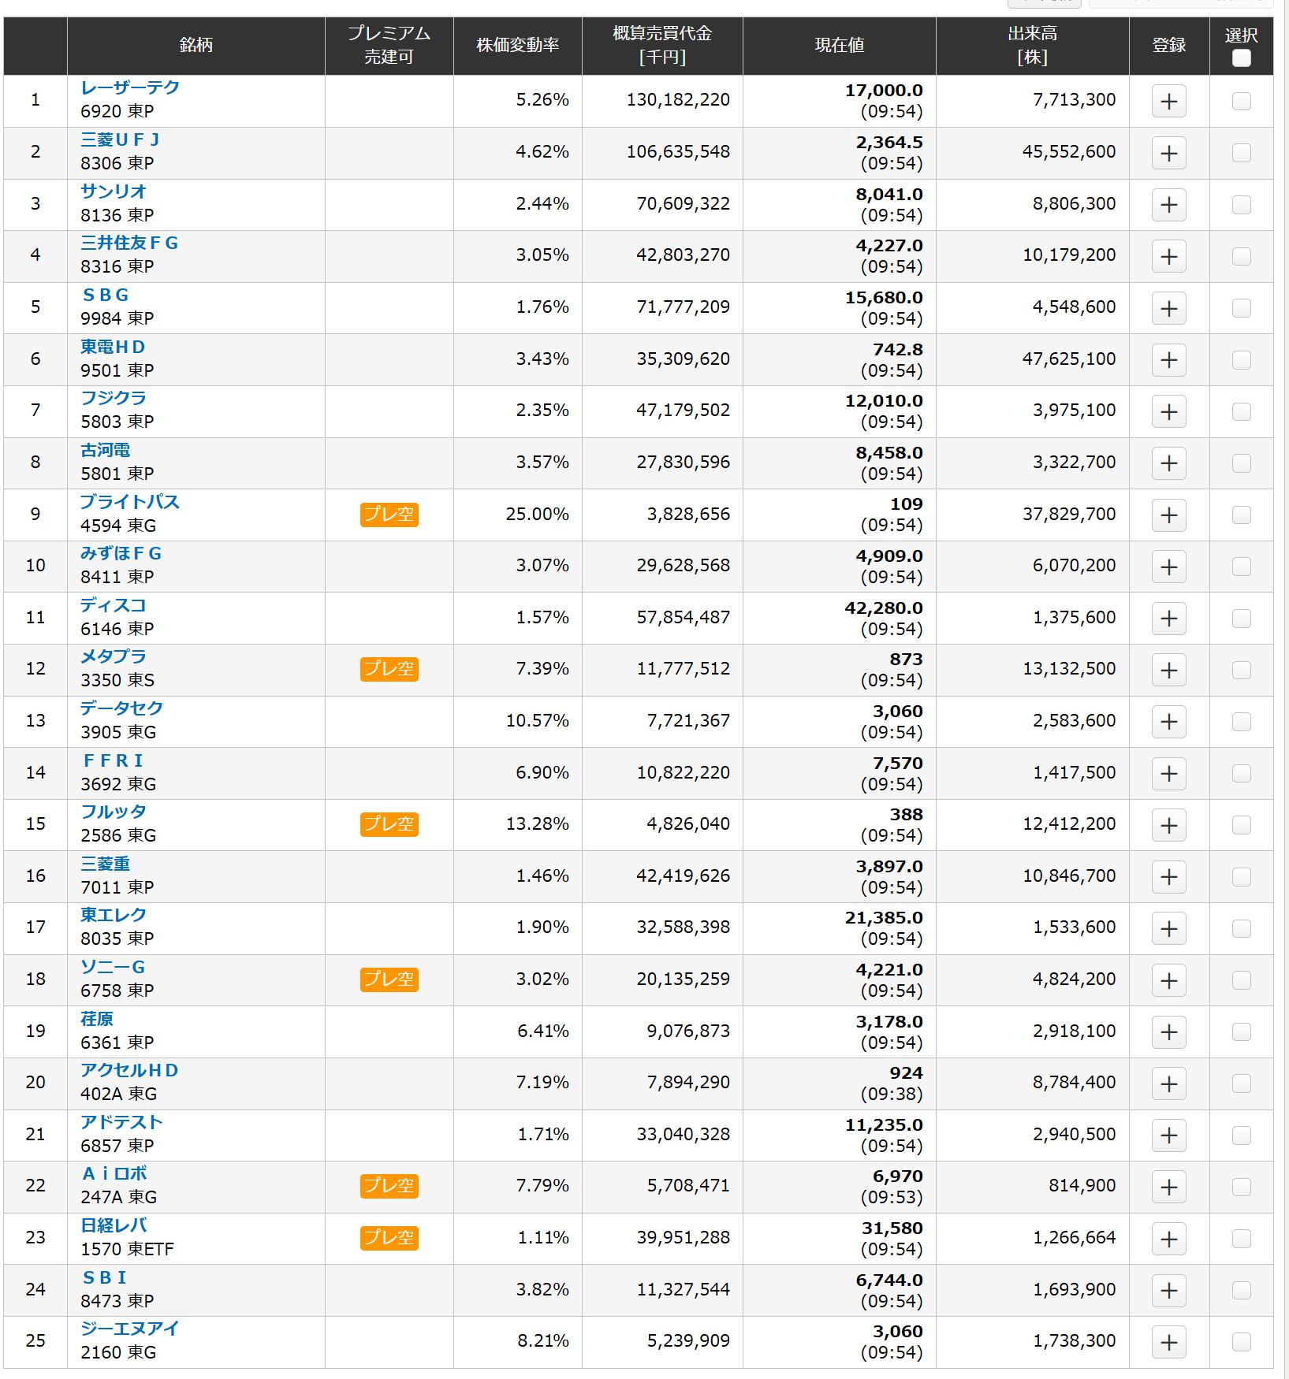Register サンリオ with the plus icon
Viewport: 1289px width, 1379px height.
[1168, 205]
